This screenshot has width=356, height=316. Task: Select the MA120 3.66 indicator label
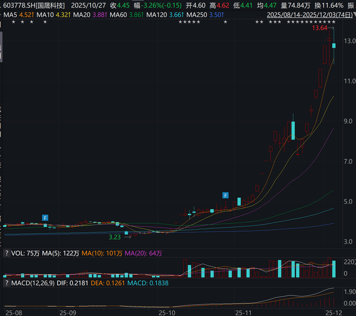(x=165, y=15)
